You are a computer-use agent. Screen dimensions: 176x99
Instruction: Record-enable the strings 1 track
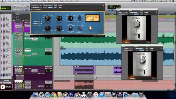[x=16, y=68]
